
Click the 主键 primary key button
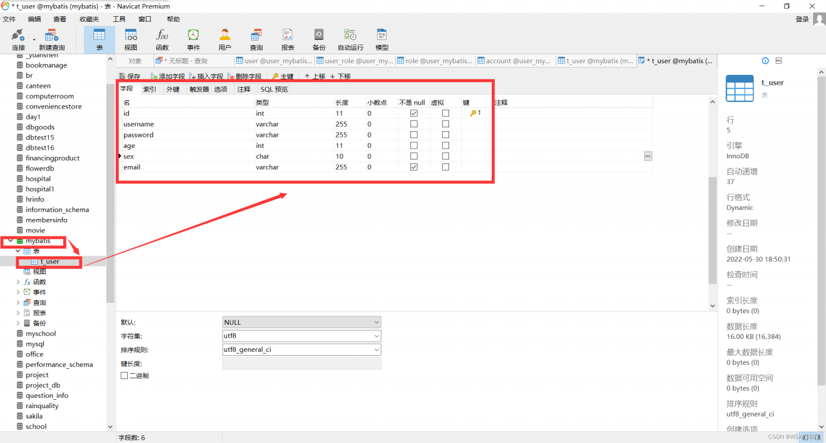[x=283, y=76]
